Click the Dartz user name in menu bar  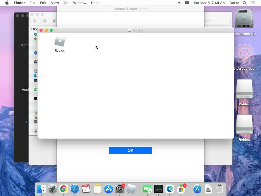234,3
